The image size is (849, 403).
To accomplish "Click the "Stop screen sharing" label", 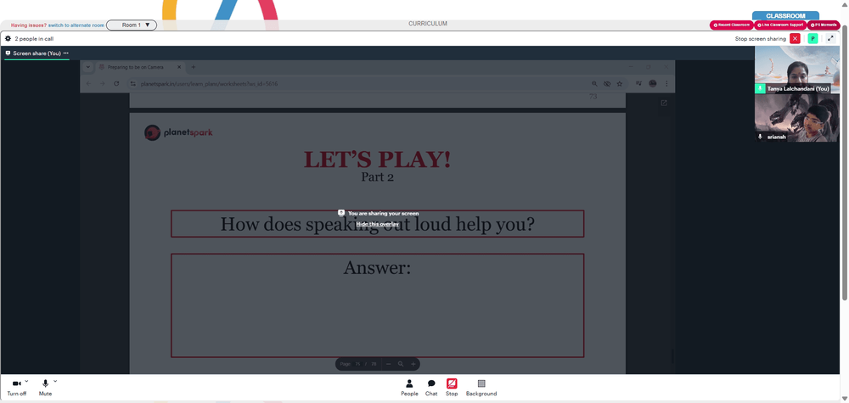I will (760, 39).
